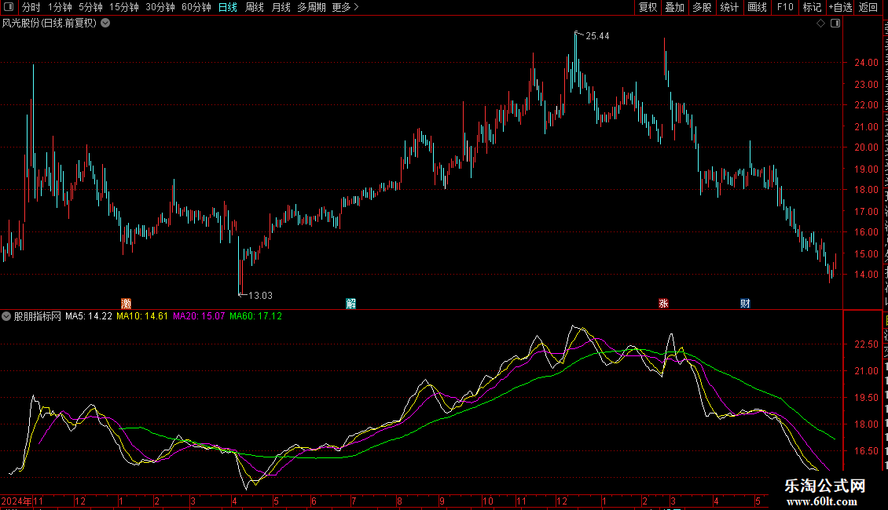Screen dimensions: 888x510
Task: Switch to the 分时 chart tab
Action: tap(31, 7)
